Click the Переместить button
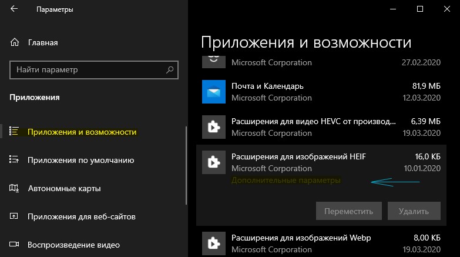Viewport: 460px width, 257px height. click(349, 211)
